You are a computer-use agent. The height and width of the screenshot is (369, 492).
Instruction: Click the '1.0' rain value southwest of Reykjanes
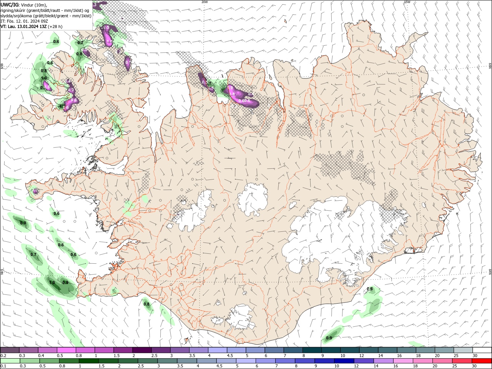click(x=52, y=283)
